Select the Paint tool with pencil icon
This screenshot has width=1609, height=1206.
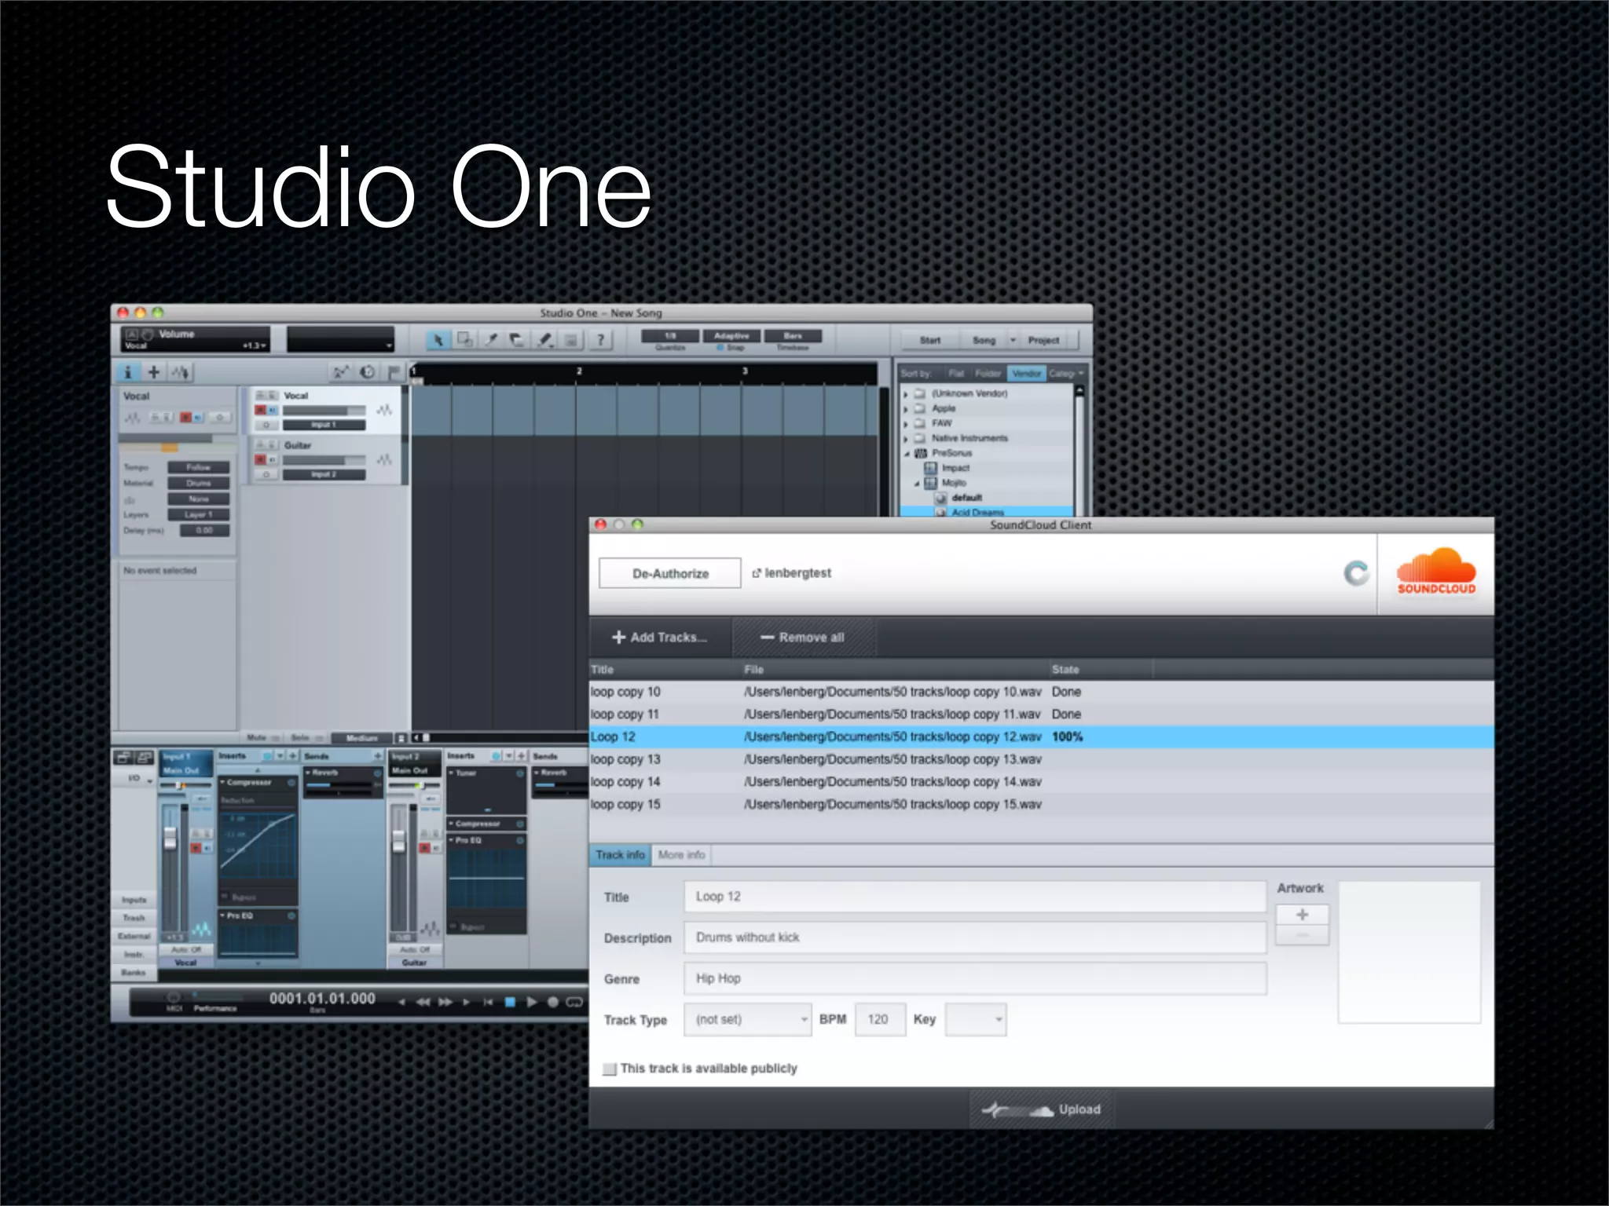pyautogui.click(x=544, y=339)
